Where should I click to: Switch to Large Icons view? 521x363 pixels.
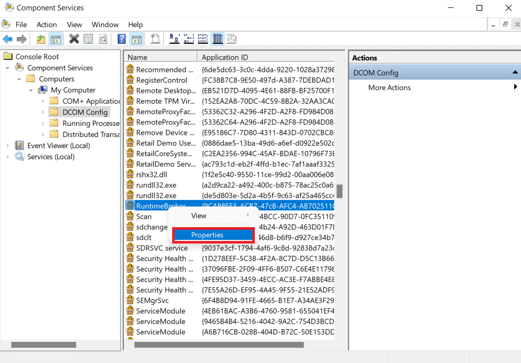[x=175, y=39]
